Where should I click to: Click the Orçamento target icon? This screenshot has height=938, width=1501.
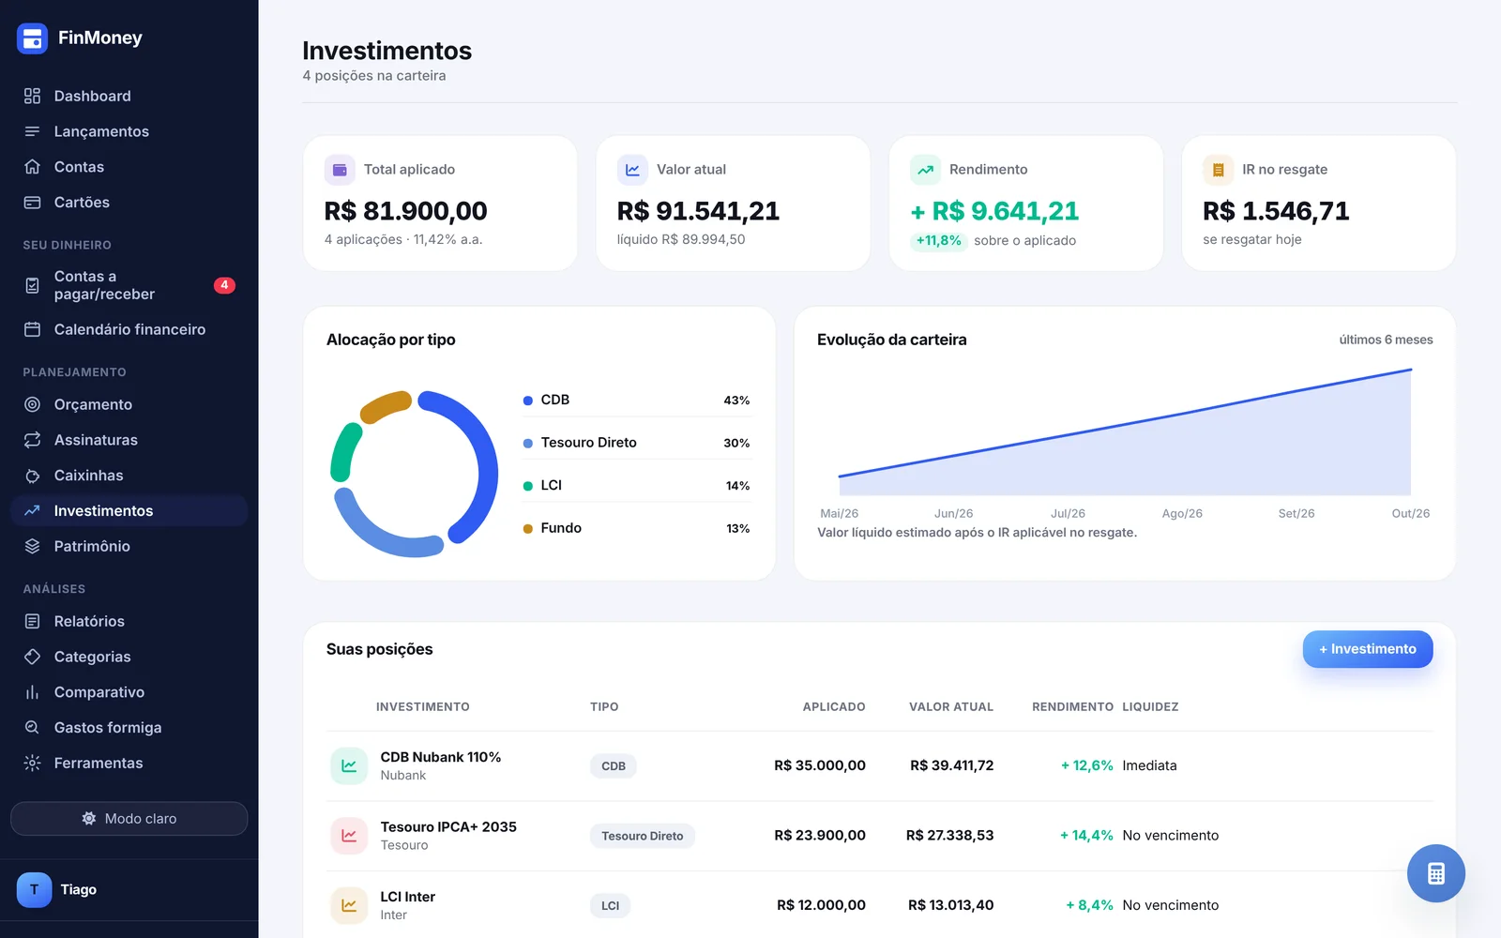pos(32,404)
